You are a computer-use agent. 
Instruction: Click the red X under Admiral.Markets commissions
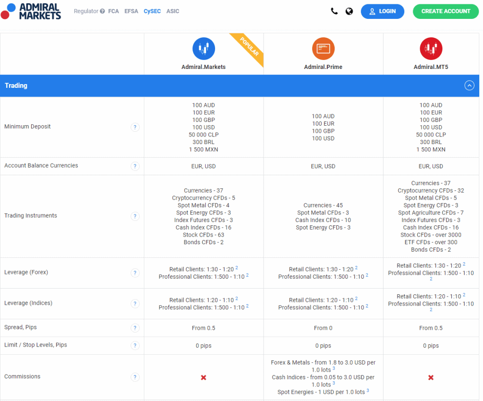pos(204,377)
